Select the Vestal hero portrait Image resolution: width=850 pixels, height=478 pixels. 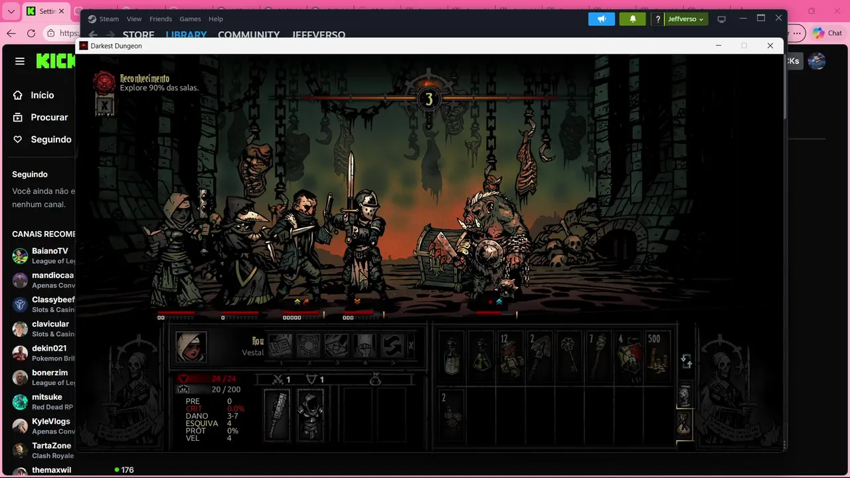pyautogui.click(x=191, y=347)
